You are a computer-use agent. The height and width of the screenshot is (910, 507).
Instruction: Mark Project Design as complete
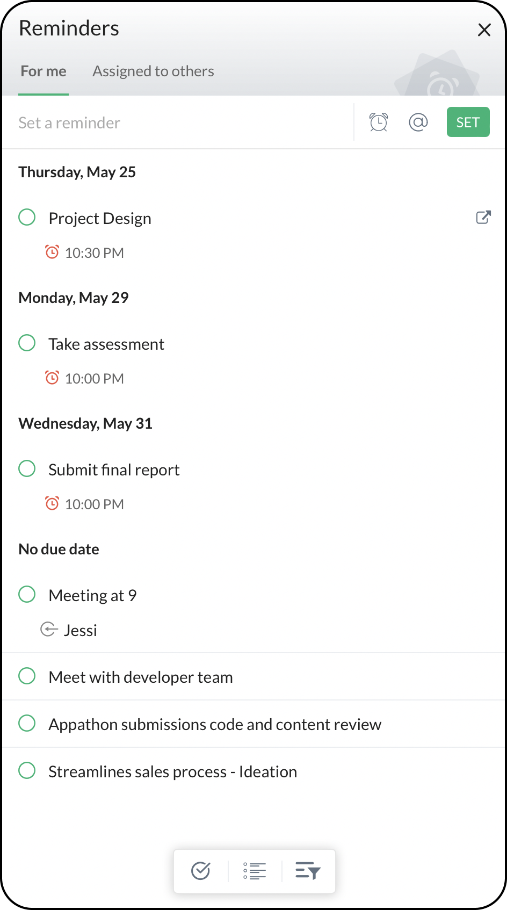tap(27, 218)
